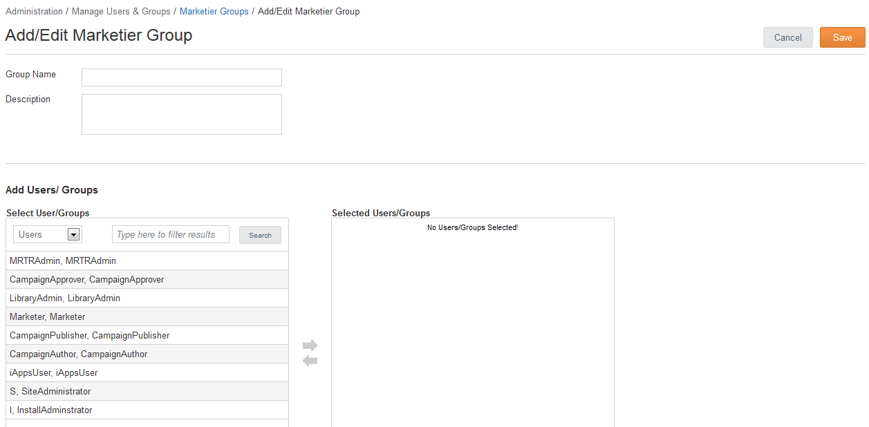This screenshot has width=869, height=427.
Task: Click the Save button
Action: click(x=842, y=37)
